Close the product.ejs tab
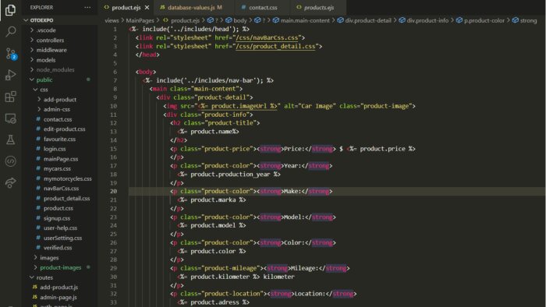This screenshot has height=307, width=546. click(147, 7)
